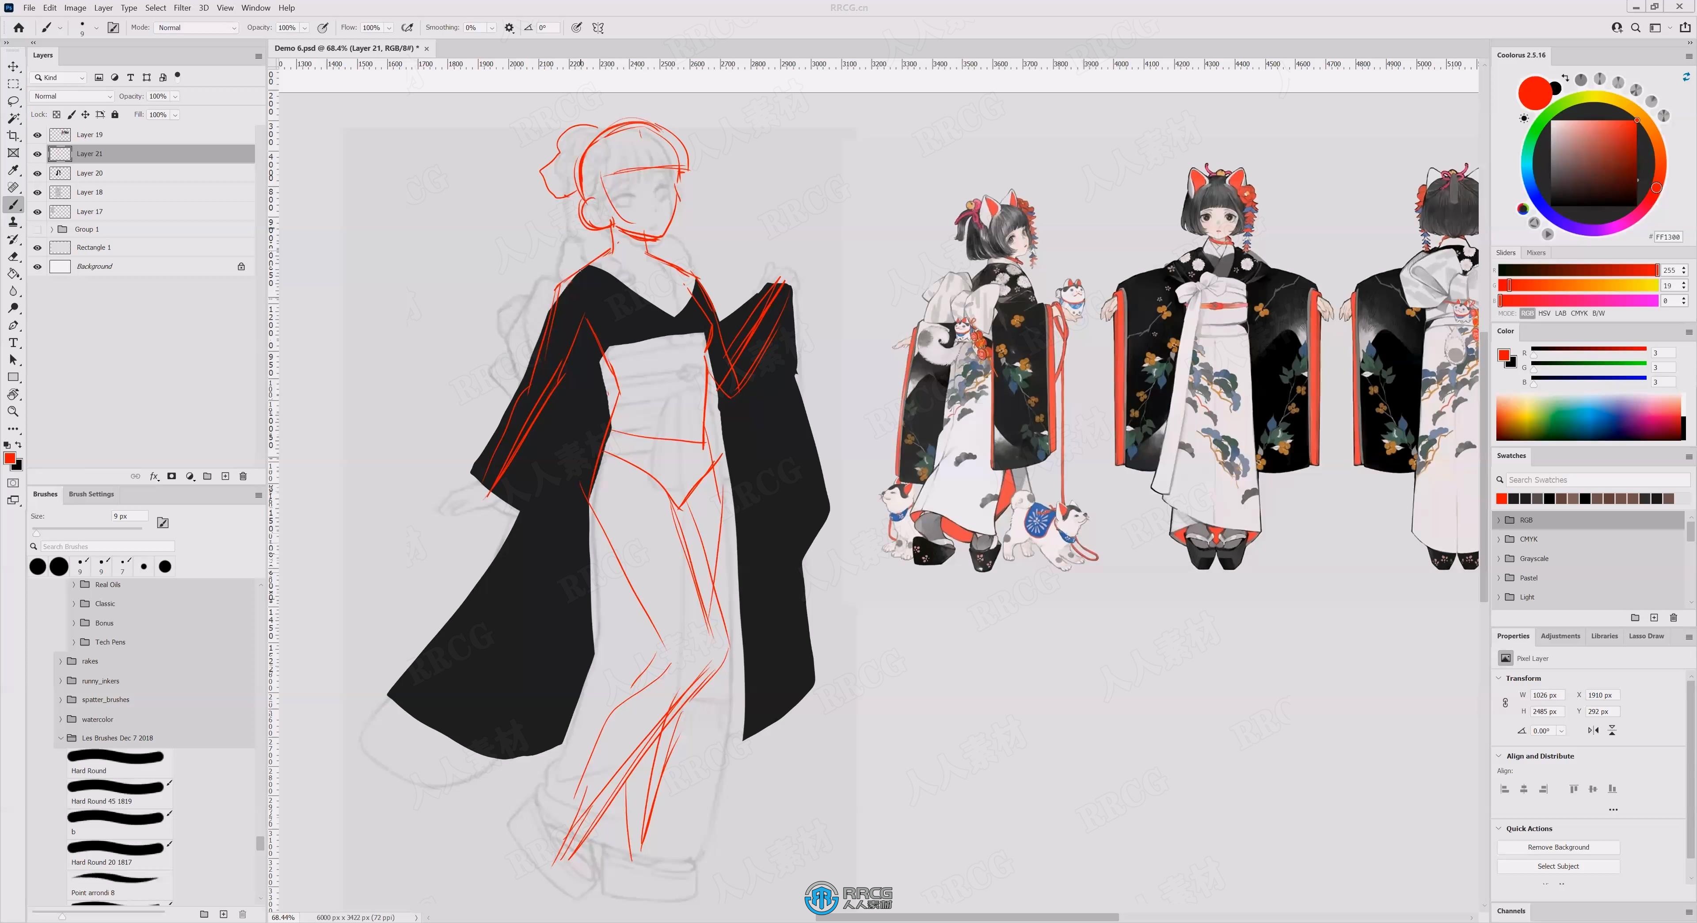The height and width of the screenshot is (923, 1697).
Task: Select the Rectangle shape tool
Action: pyautogui.click(x=13, y=378)
